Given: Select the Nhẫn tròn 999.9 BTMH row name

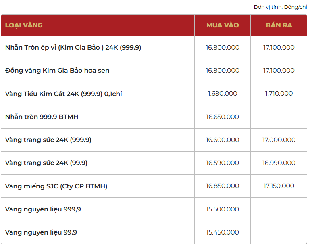Looking at the screenshot, I should click(x=42, y=117).
